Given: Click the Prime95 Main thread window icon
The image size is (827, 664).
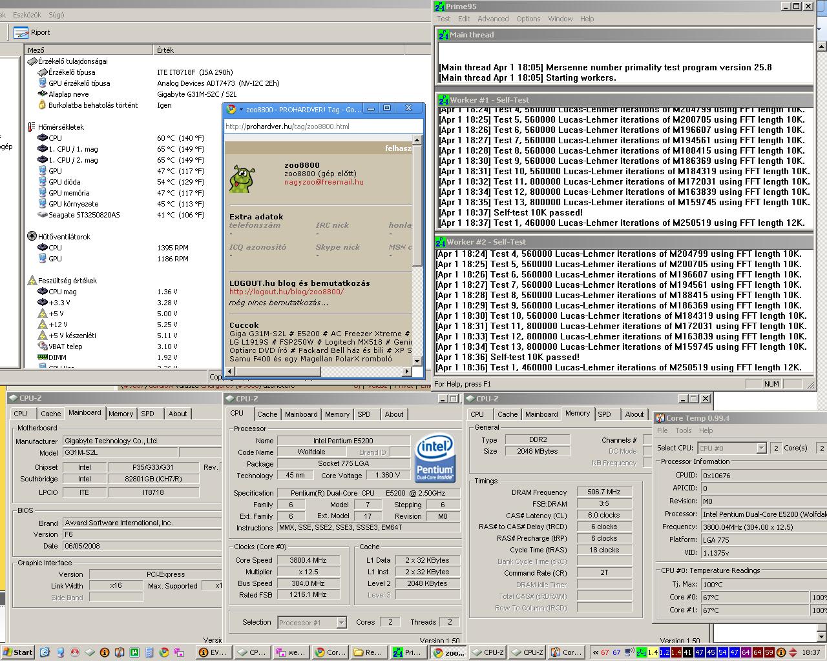Looking at the screenshot, I should (443, 35).
